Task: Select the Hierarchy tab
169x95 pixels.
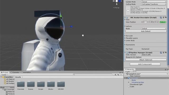Action: 130,69
